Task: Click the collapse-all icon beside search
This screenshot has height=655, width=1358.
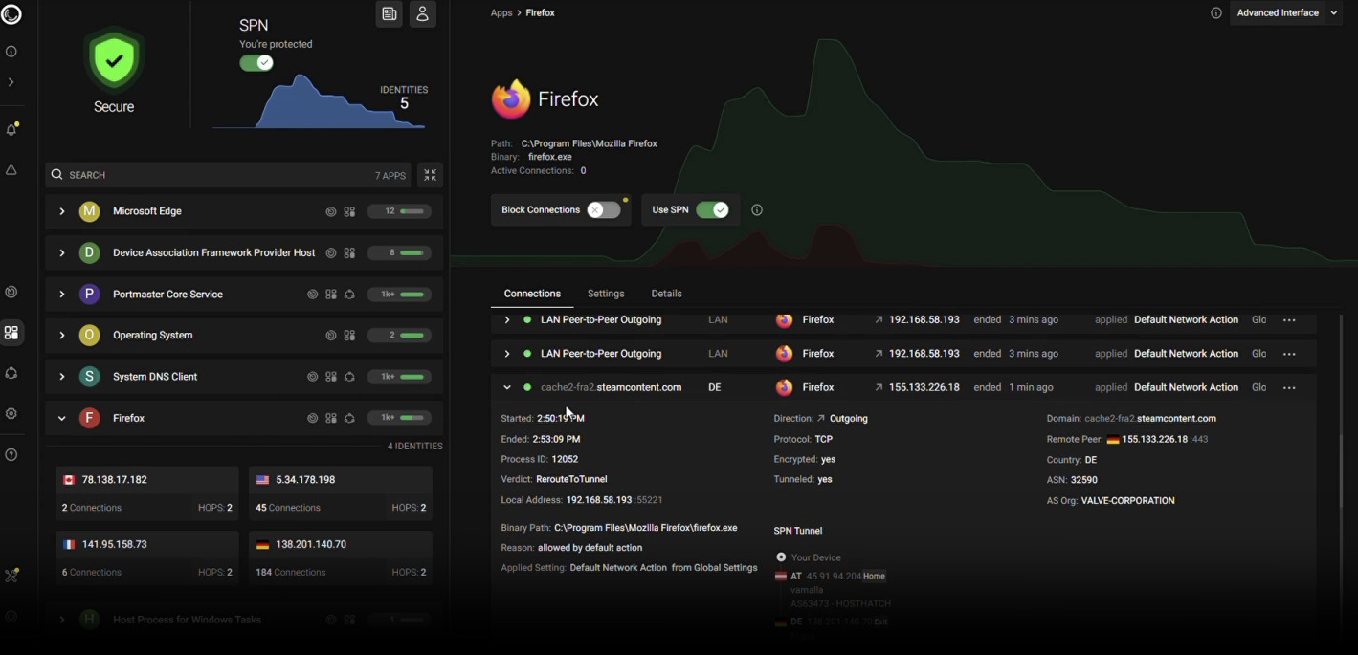Action: point(430,175)
